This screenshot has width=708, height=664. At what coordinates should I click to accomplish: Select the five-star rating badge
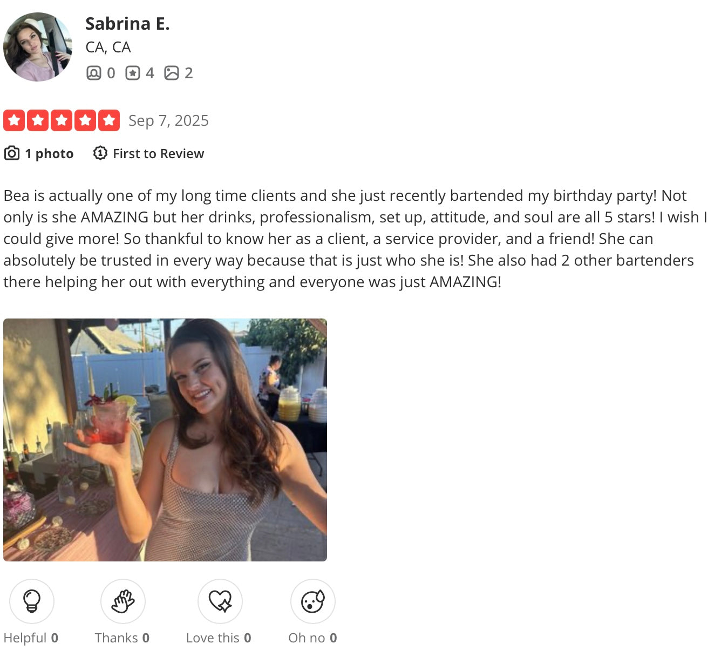[x=62, y=120]
